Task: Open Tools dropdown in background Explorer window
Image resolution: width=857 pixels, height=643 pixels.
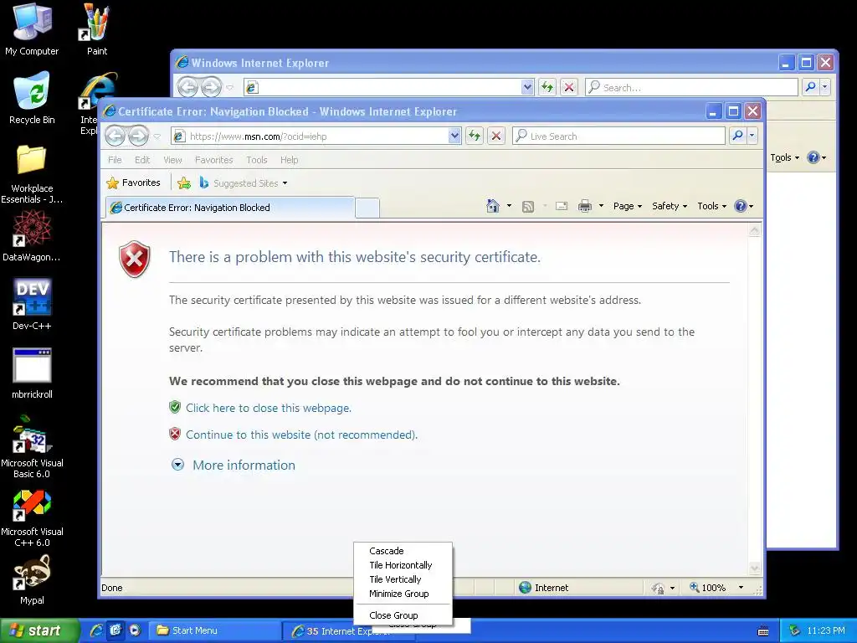Action: click(x=784, y=157)
